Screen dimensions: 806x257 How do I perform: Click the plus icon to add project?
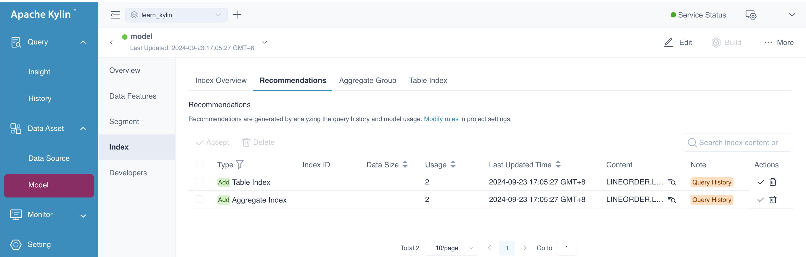237,15
